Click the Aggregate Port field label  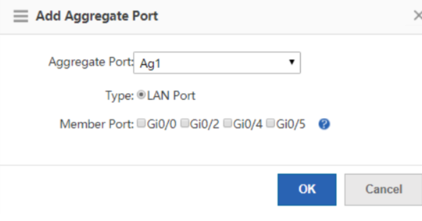91,62
